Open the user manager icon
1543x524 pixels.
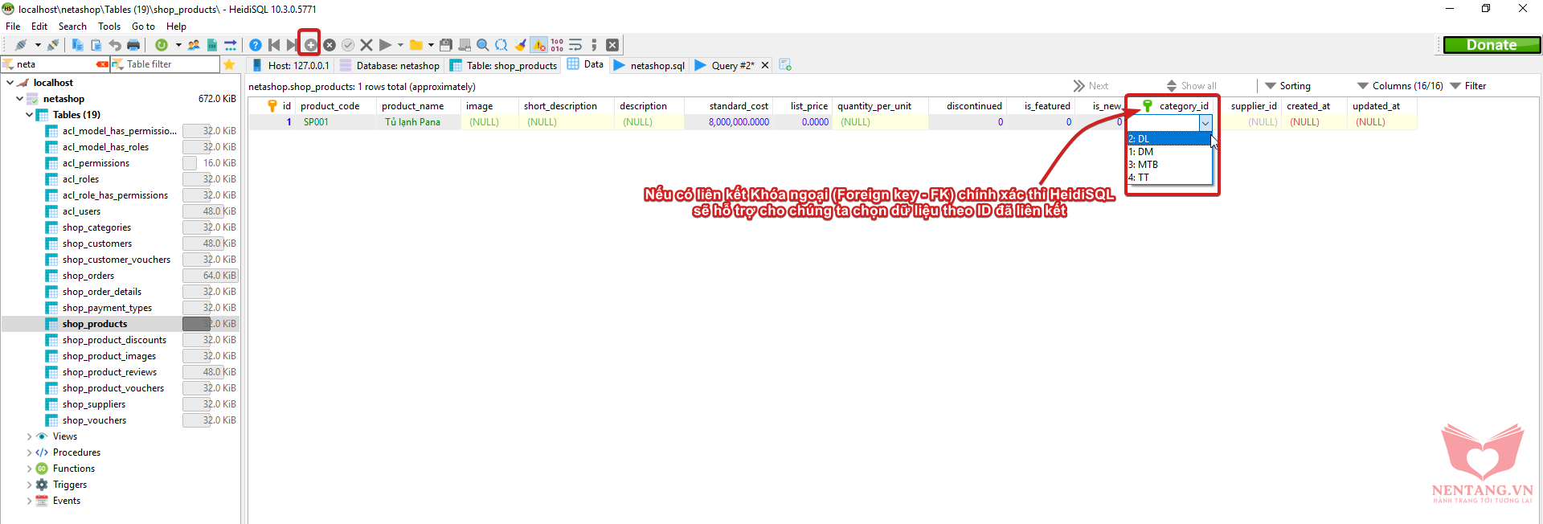(x=194, y=45)
